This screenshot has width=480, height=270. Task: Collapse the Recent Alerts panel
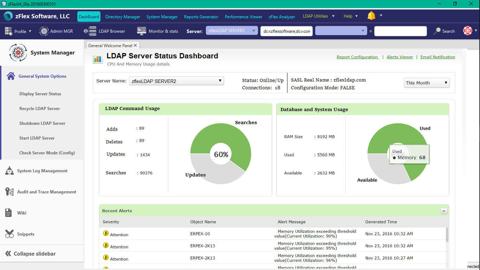[x=444, y=211]
